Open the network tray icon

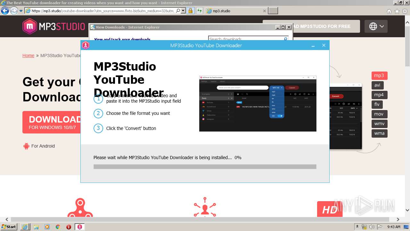(364, 227)
